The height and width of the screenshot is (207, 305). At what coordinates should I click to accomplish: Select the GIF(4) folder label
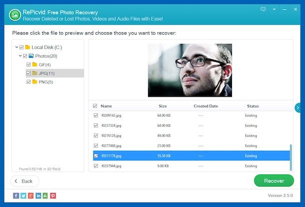44,65
